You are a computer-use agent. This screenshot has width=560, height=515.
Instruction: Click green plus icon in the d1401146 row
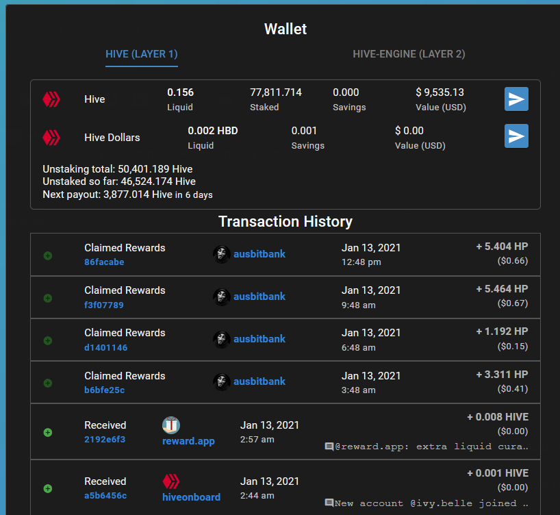(x=48, y=340)
